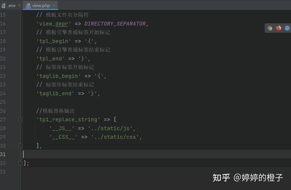Click the closing bracket on line 32
Image resolution: width=291 pixels, height=190 pixels.
(x=25, y=163)
